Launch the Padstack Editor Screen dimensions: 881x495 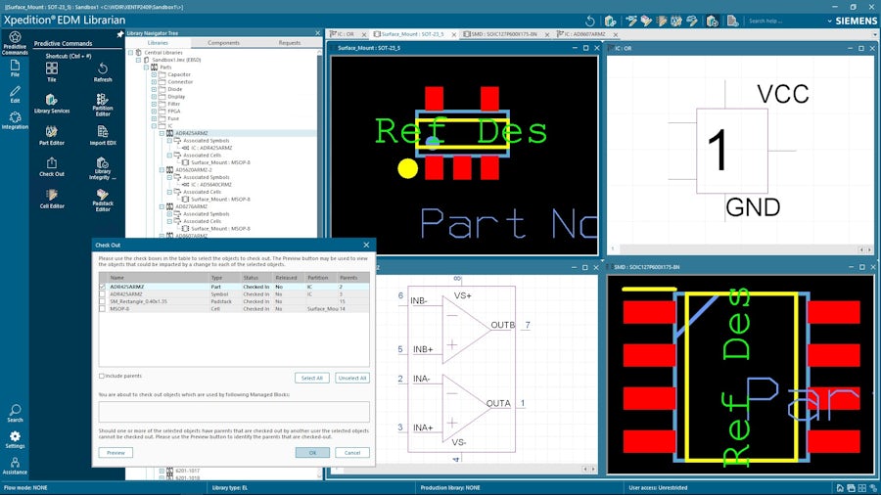point(103,201)
